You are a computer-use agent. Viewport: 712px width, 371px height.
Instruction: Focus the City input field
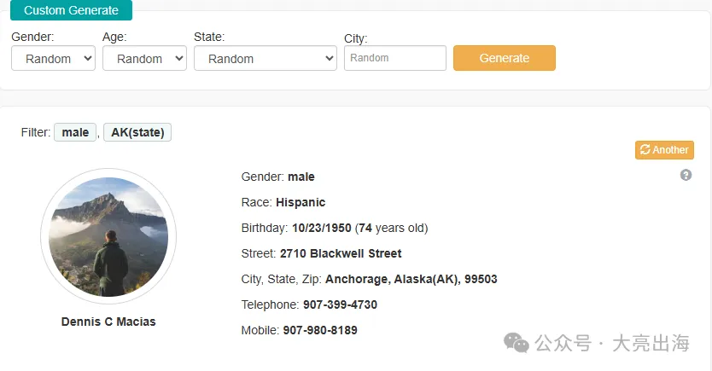click(394, 58)
